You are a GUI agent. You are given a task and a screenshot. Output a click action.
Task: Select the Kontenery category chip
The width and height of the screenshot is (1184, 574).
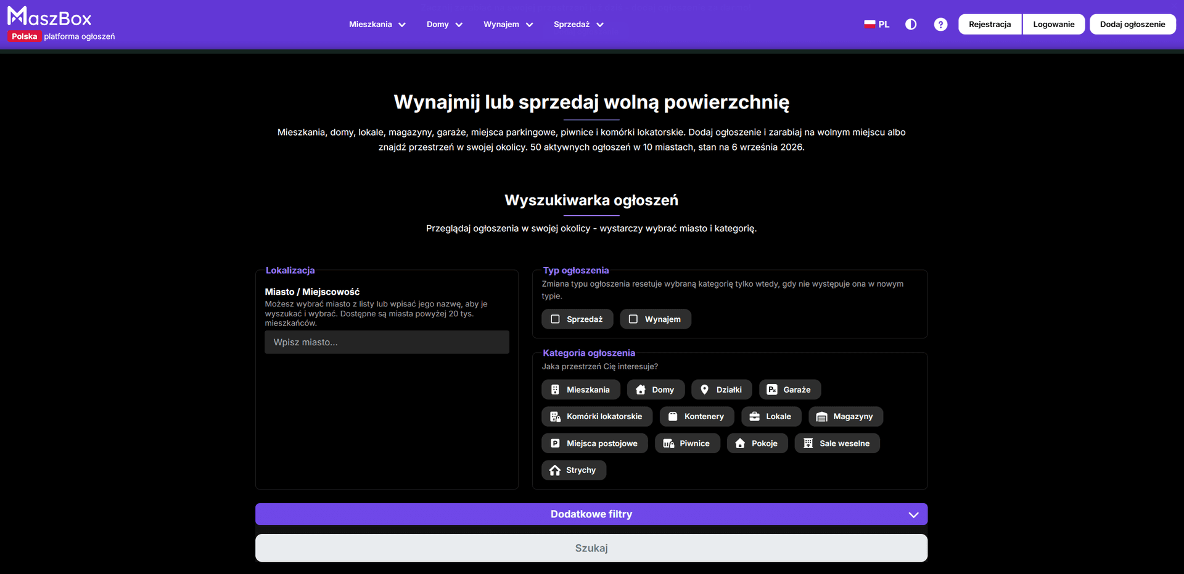point(697,417)
